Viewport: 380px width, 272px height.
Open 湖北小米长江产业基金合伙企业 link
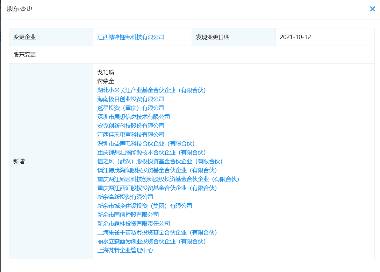pos(152,90)
